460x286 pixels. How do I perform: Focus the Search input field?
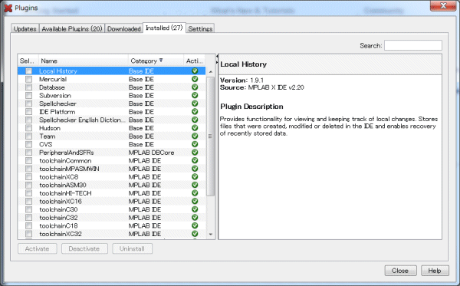(413, 45)
